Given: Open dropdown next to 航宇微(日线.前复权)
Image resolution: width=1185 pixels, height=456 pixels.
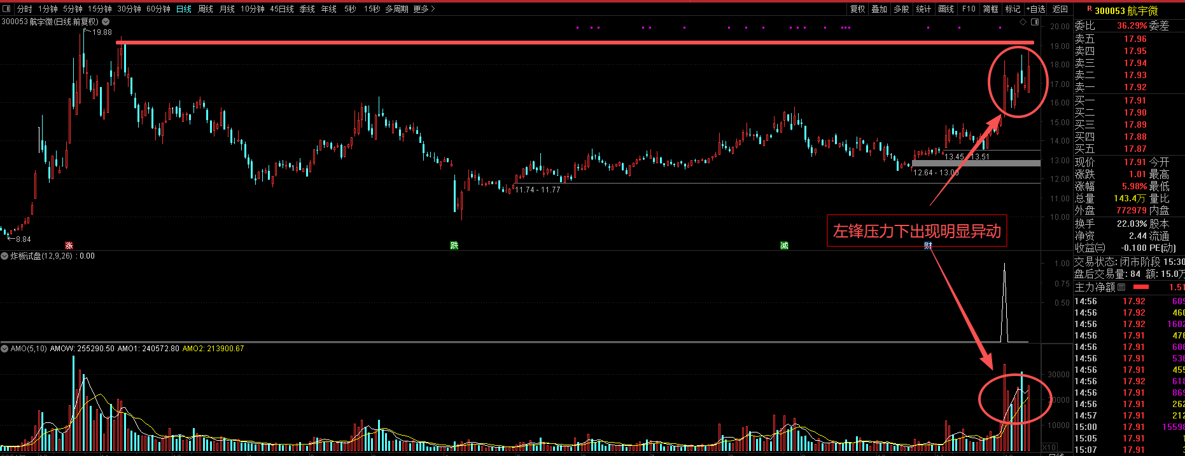Looking at the screenshot, I should [106, 22].
